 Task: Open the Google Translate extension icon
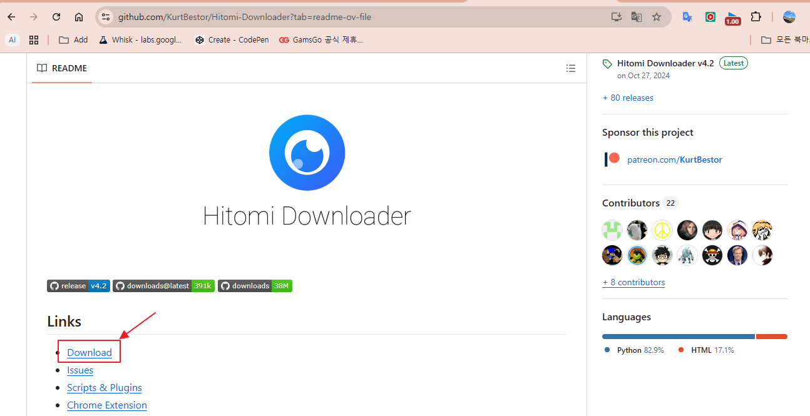click(x=687, y=17)
